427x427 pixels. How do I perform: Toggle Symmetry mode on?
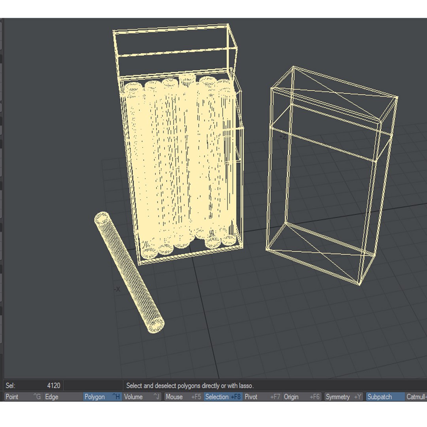(344, 397)
